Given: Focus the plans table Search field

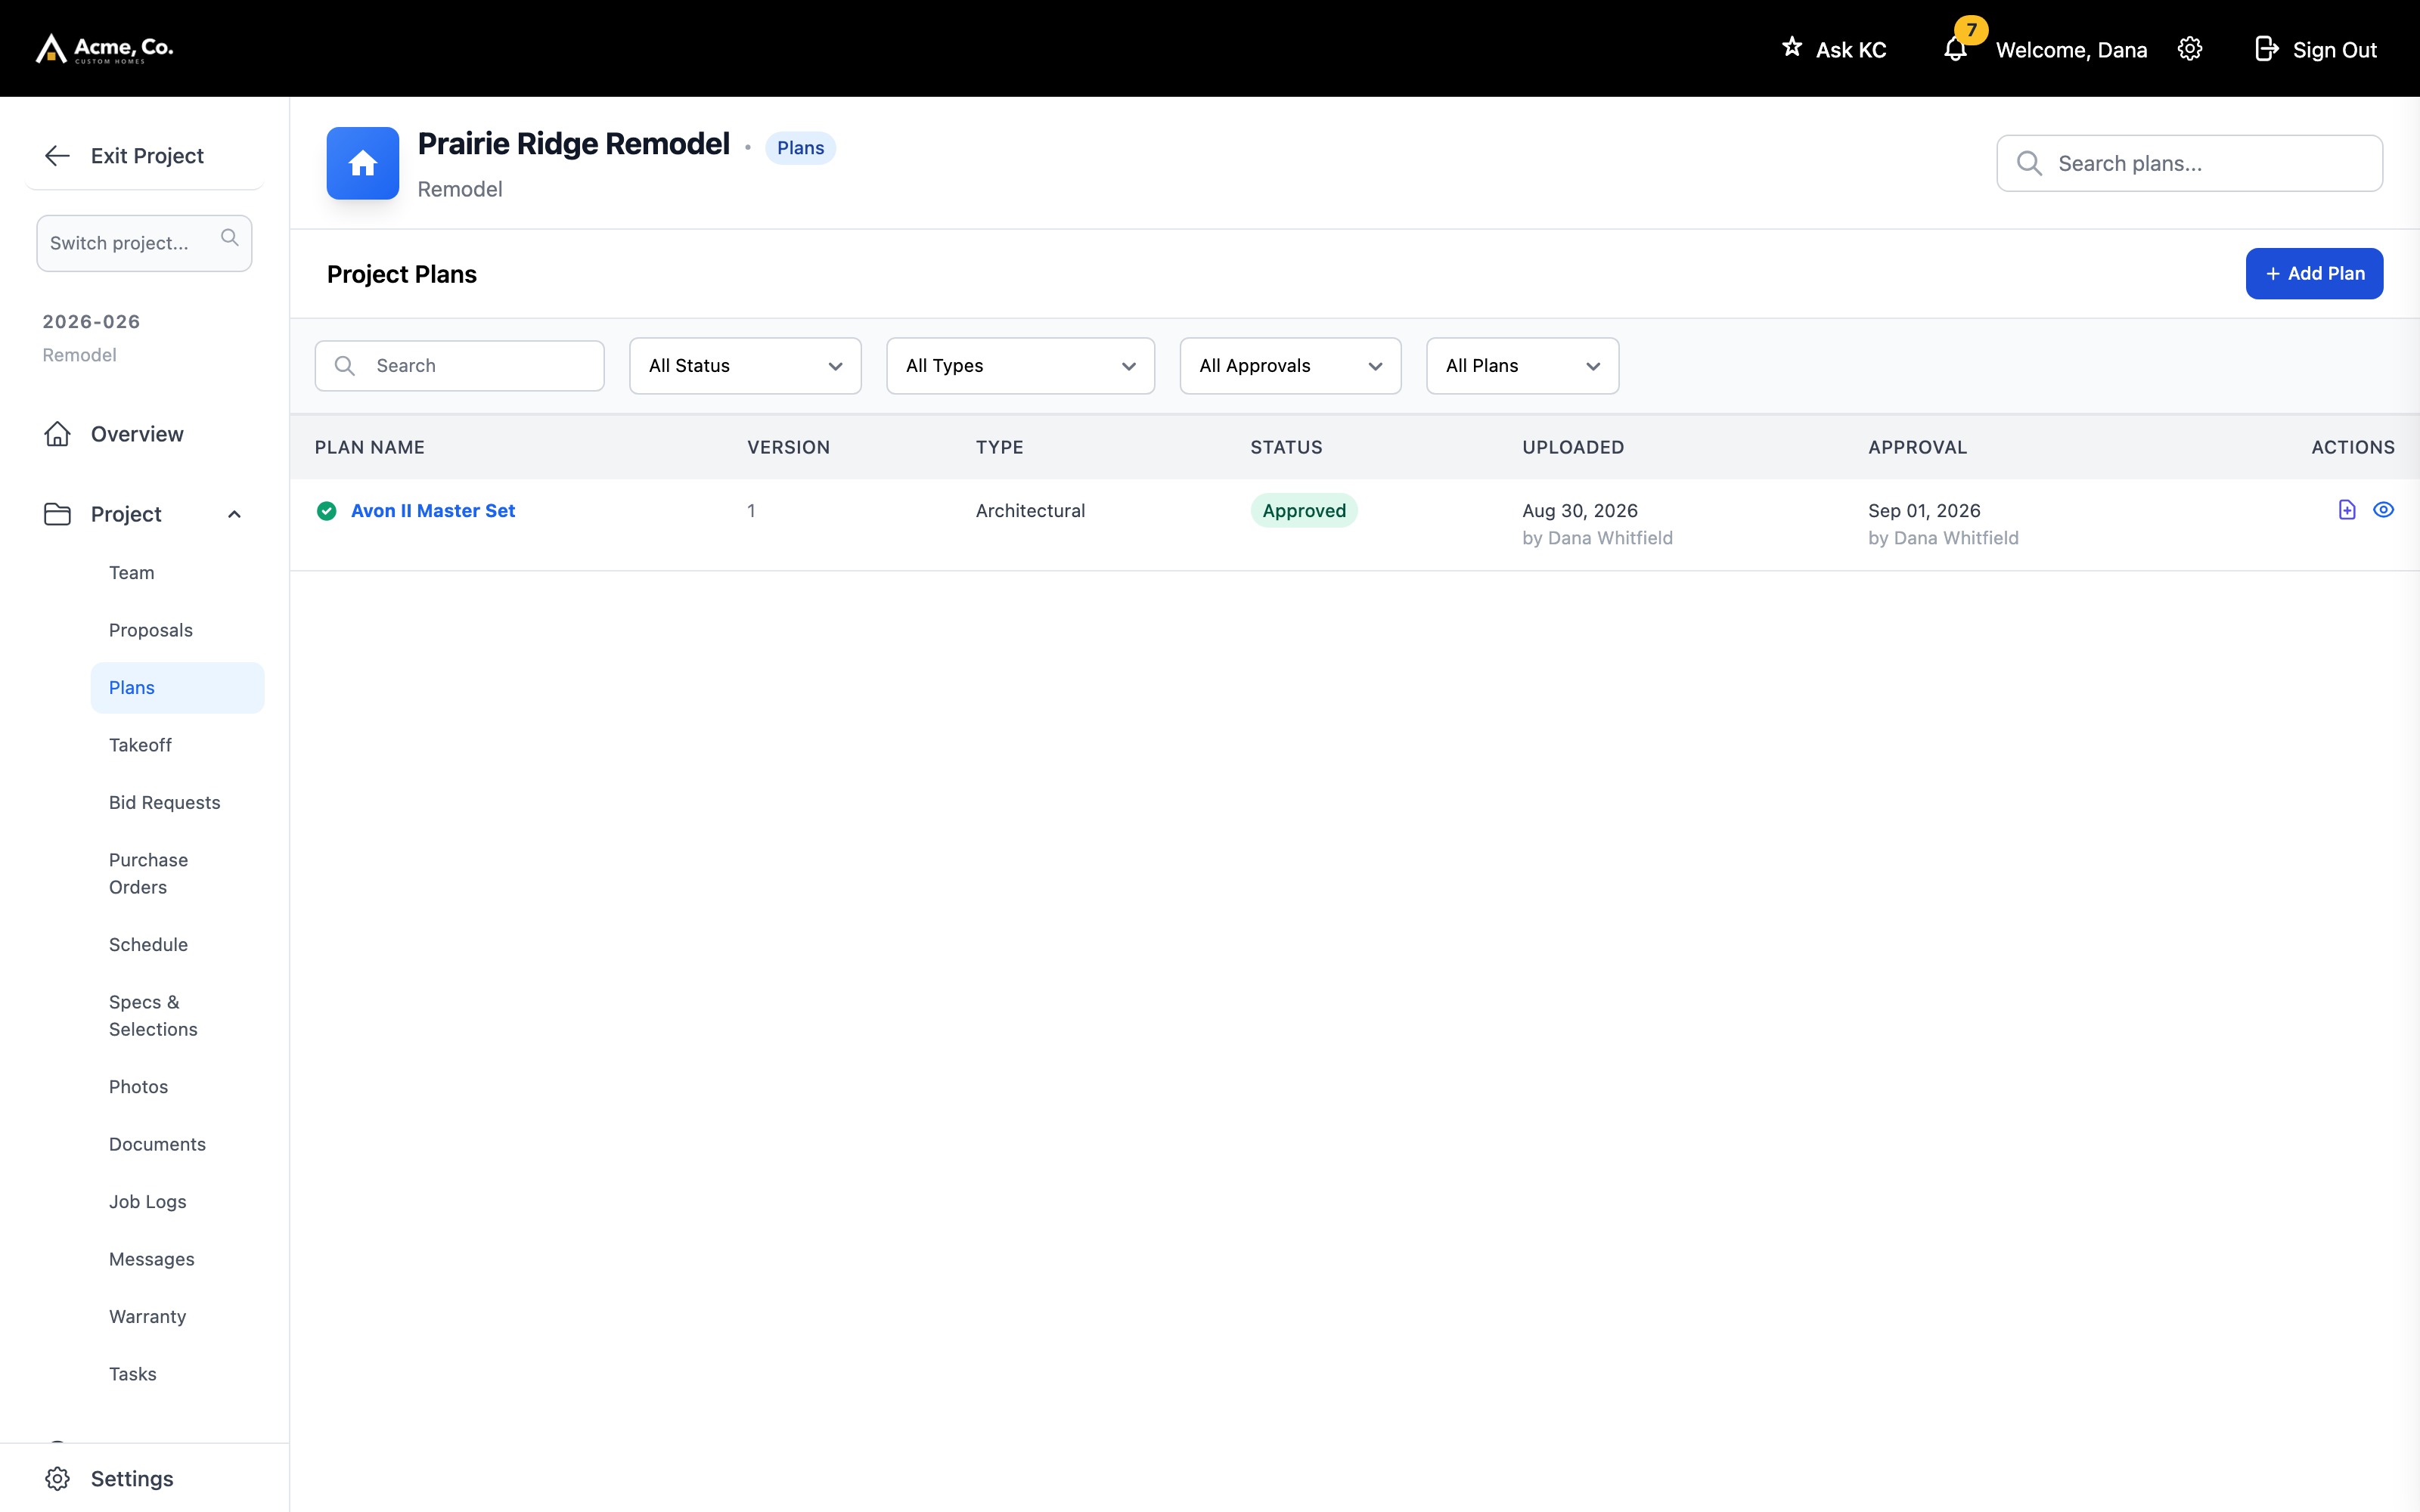Looking at the screenshot, I should tap(459, 366).
